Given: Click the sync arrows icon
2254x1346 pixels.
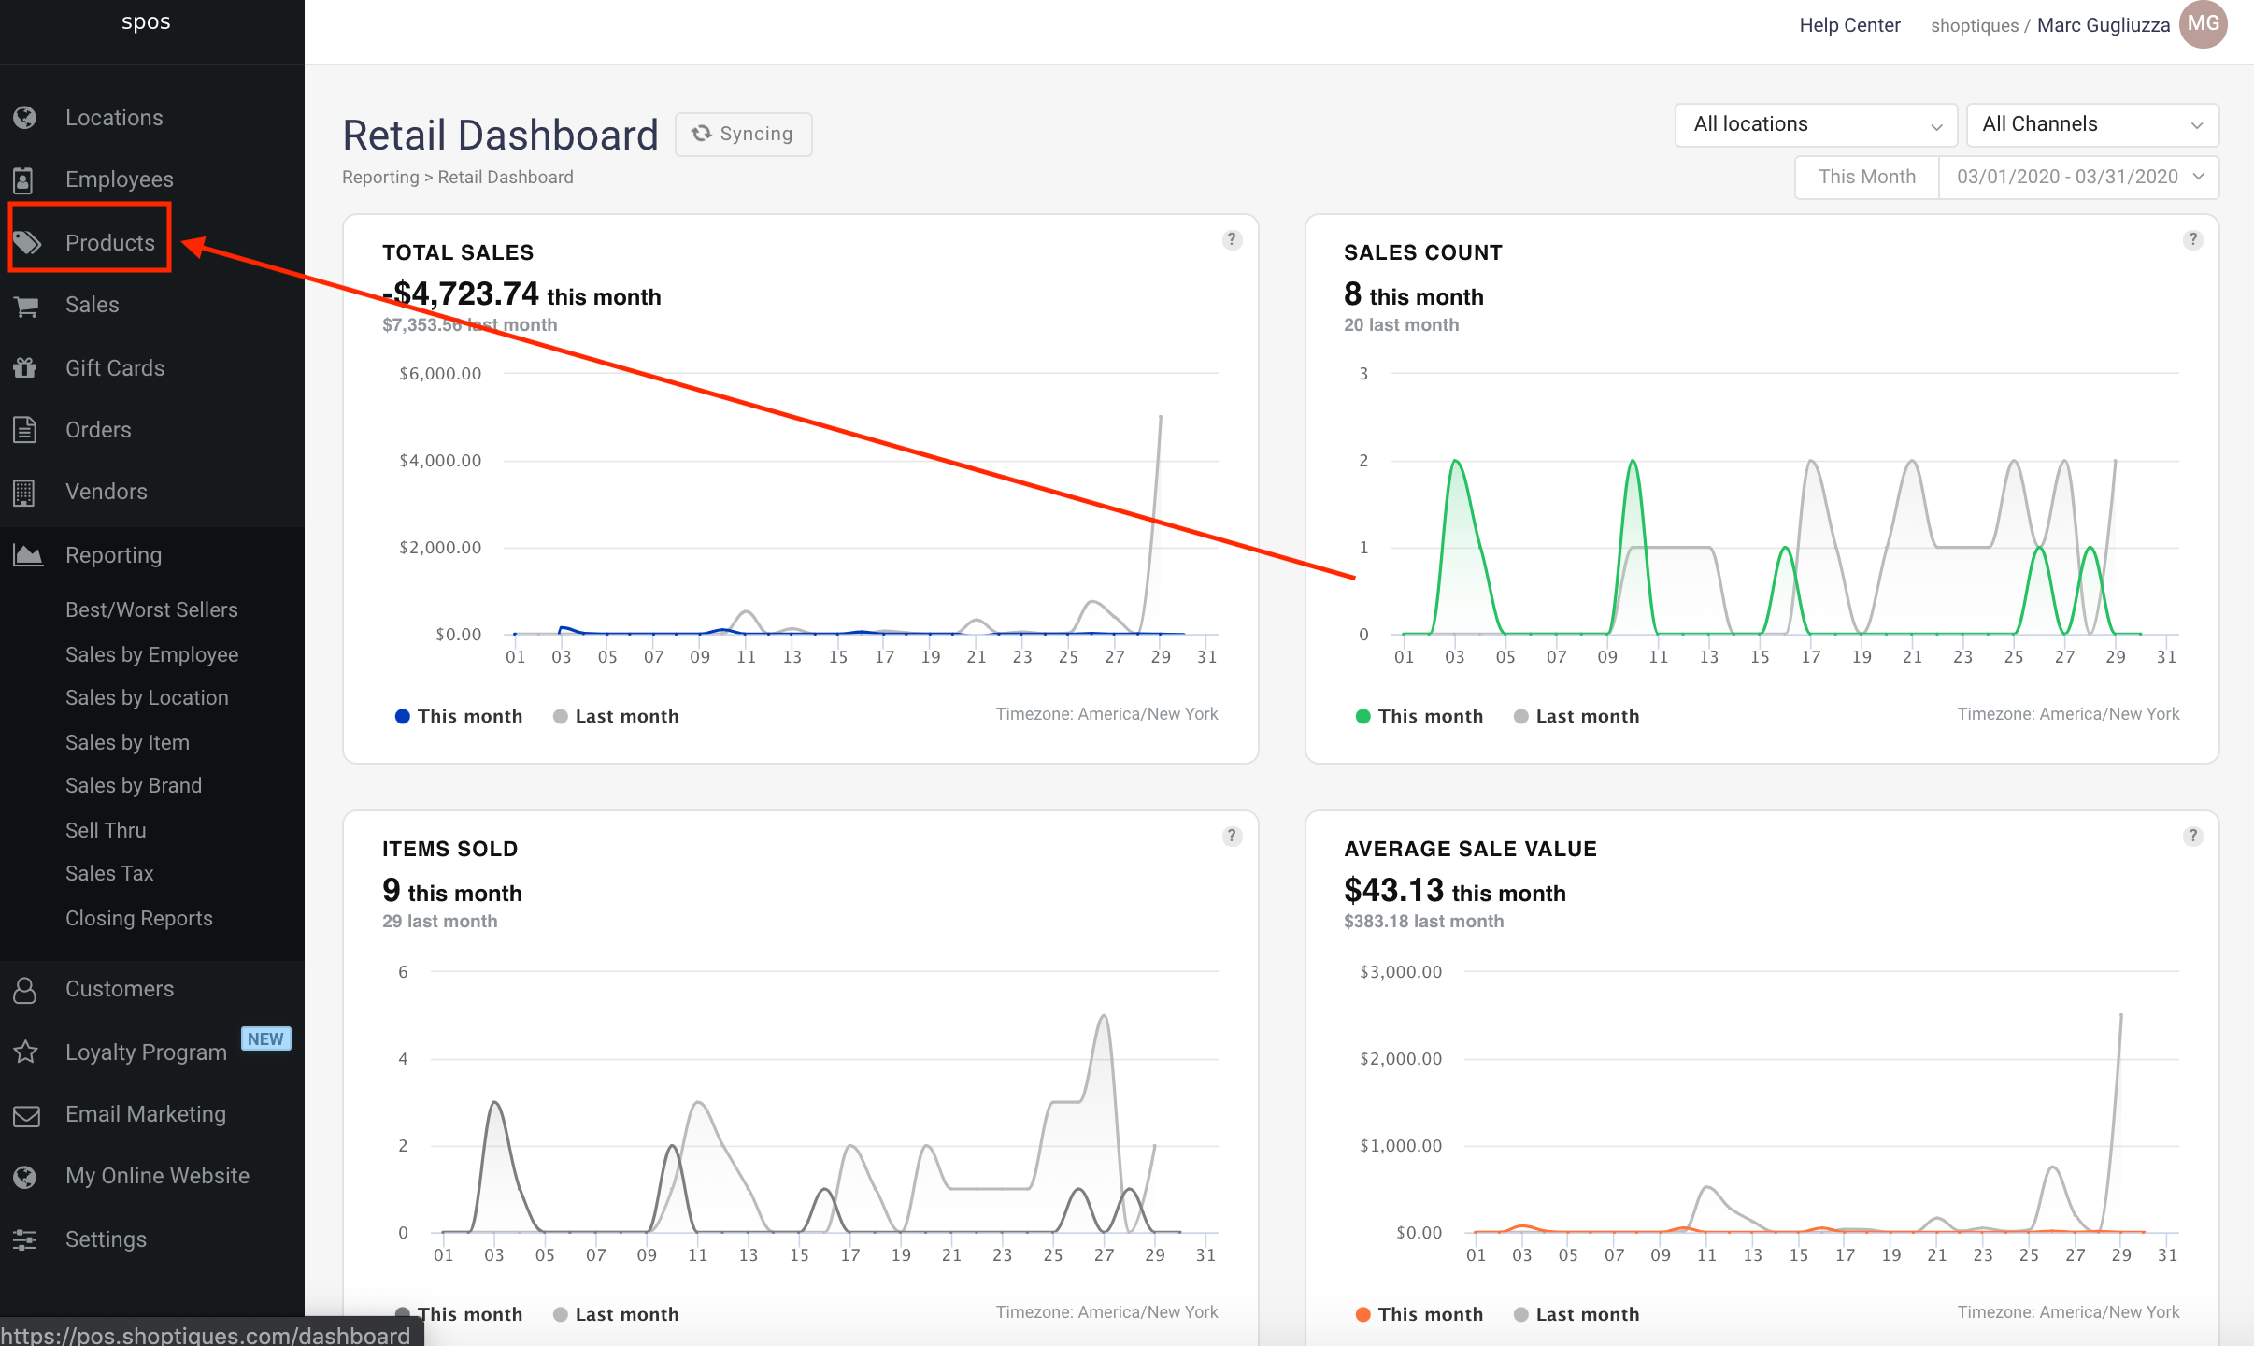Looking at the screenshot, I should 701,134.
